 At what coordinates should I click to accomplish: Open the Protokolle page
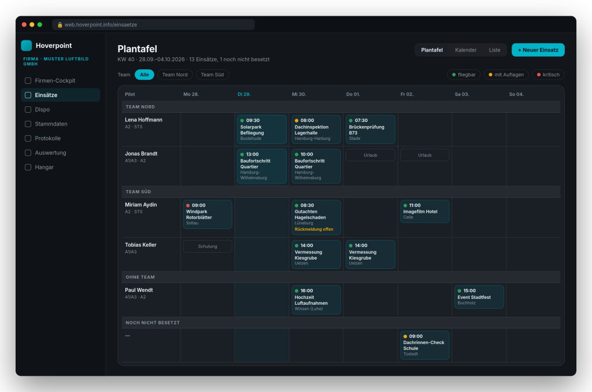(x=60, y=138)
